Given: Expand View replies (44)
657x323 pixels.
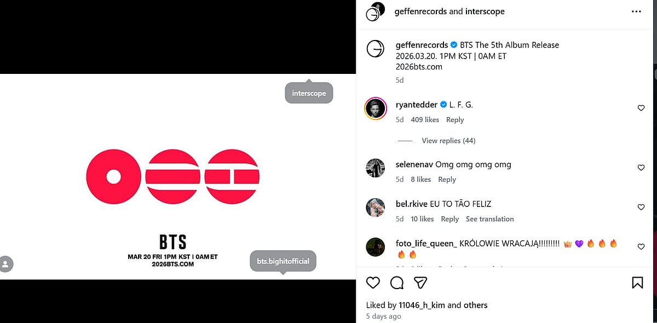Looking at the screenshot, I should tap(448, 141).
